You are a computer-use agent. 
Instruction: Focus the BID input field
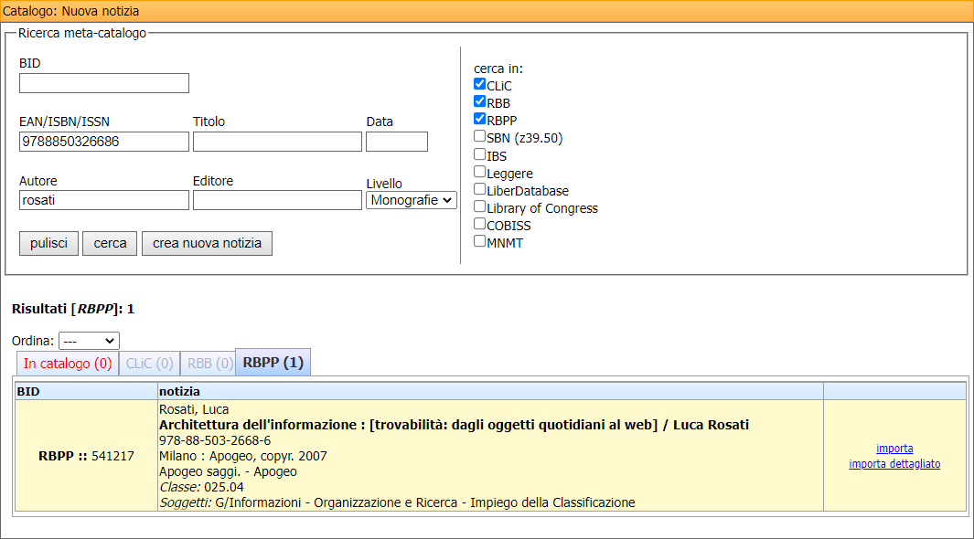[103, 83]
